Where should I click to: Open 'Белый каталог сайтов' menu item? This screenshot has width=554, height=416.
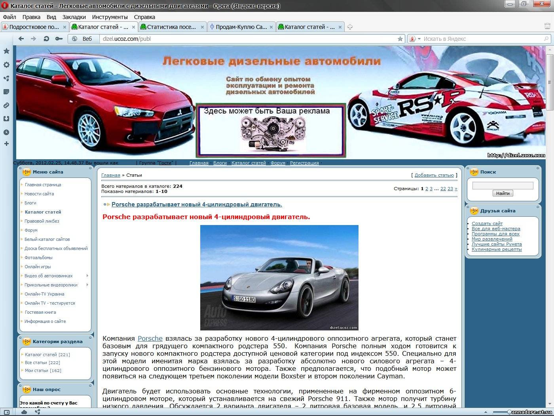point(47,239)
